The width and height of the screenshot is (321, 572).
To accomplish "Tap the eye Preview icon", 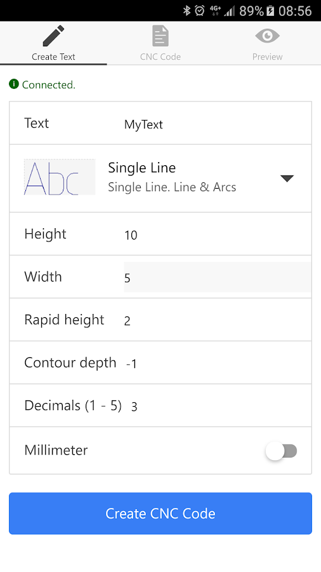I will click(x=268, y=36).
